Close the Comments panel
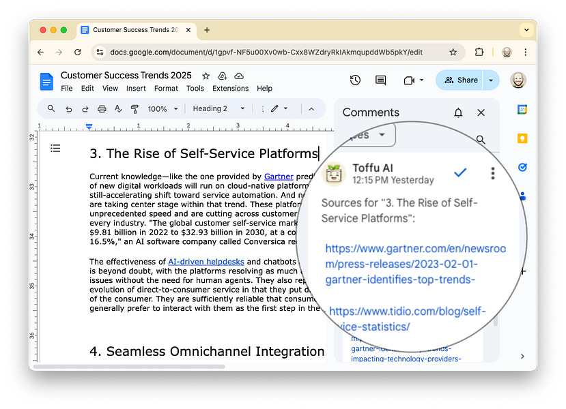 tap(481, 112)
